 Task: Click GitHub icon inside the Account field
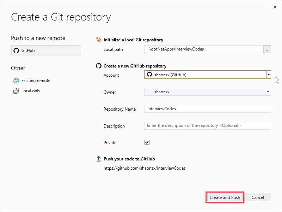tap(149, 75)
